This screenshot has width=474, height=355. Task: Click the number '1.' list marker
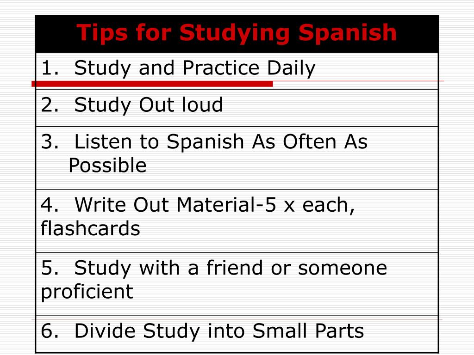(x=50, y=67)
